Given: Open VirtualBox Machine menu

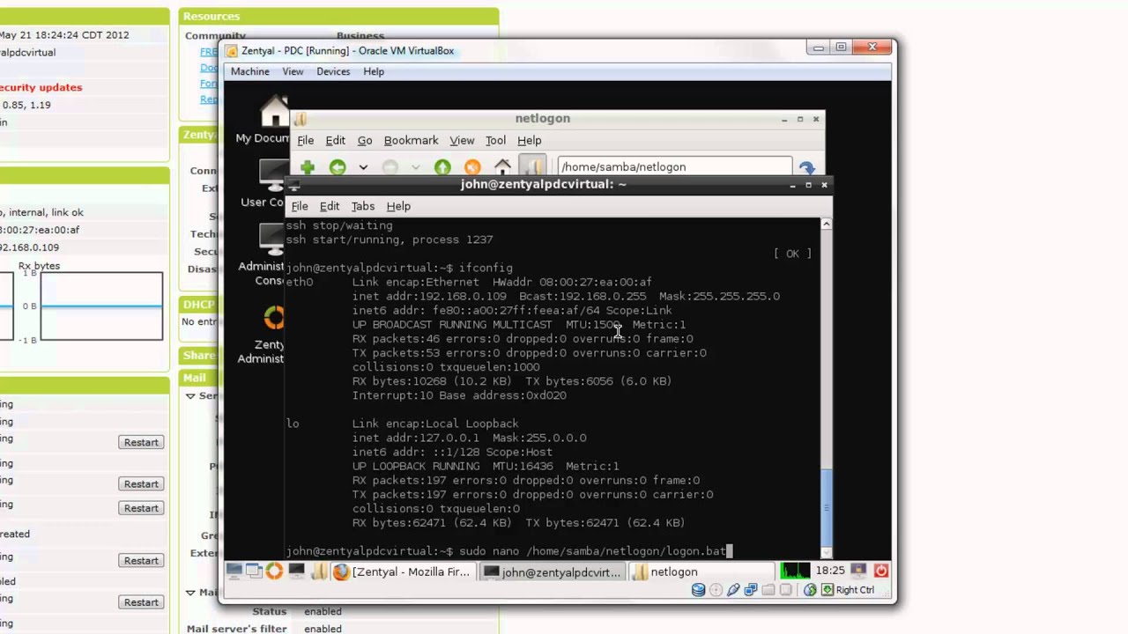Looking at the screenshot, I should [250, 71].
